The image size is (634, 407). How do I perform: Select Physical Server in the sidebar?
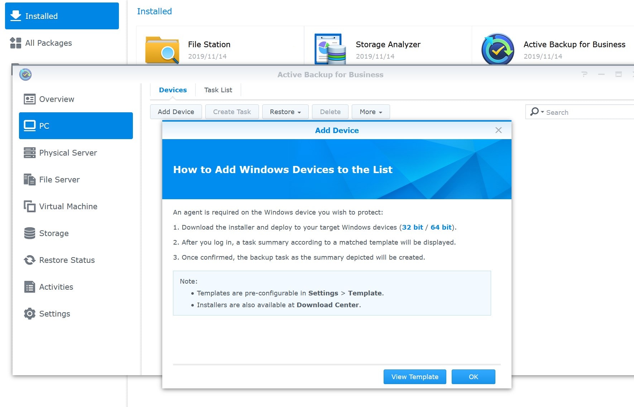[x=76, y=153]
